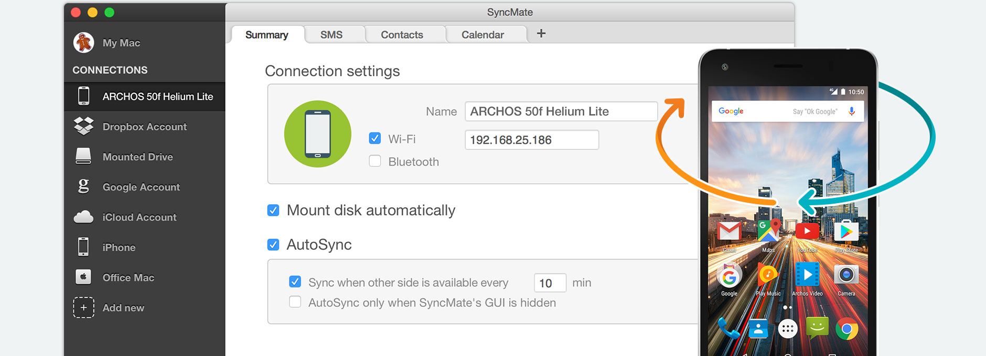
Task: Open Chrome browser on the phone dock
Action: click(846, 329)
